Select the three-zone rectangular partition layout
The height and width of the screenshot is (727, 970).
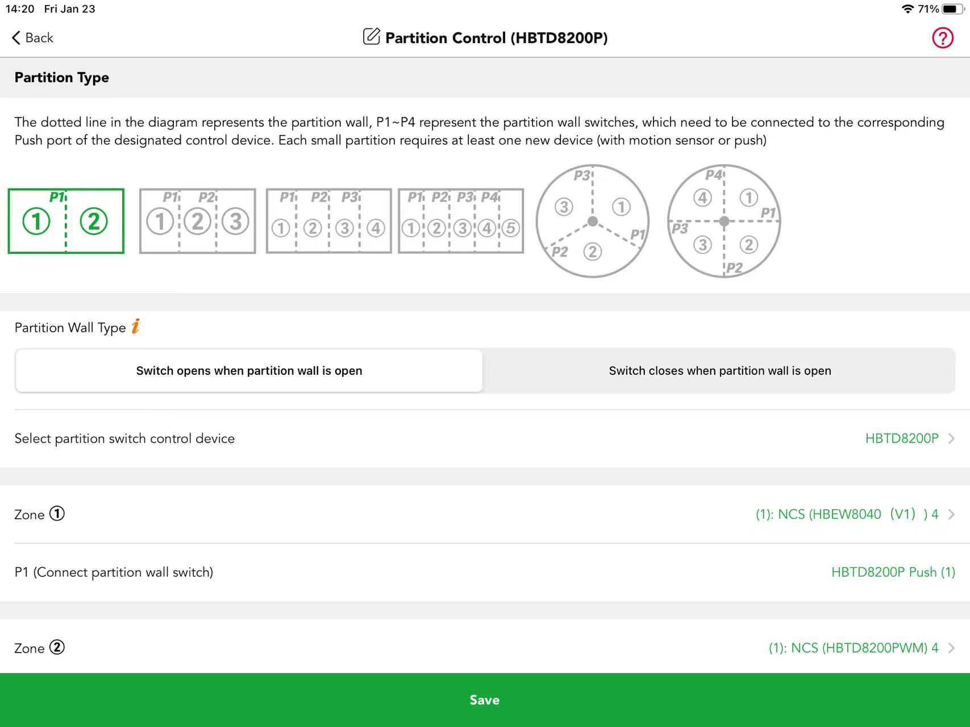[x=198, y=221]
